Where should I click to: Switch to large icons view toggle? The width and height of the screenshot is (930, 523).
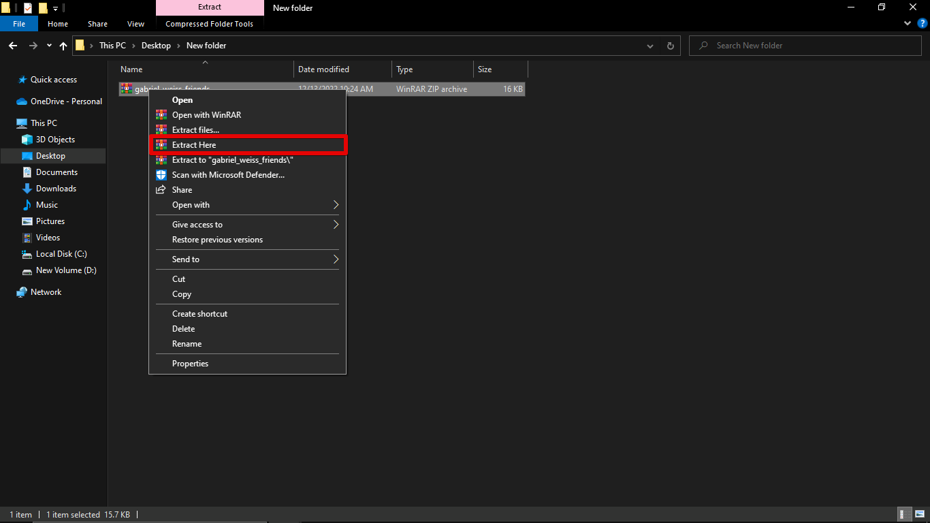click(x=919, y=515)
